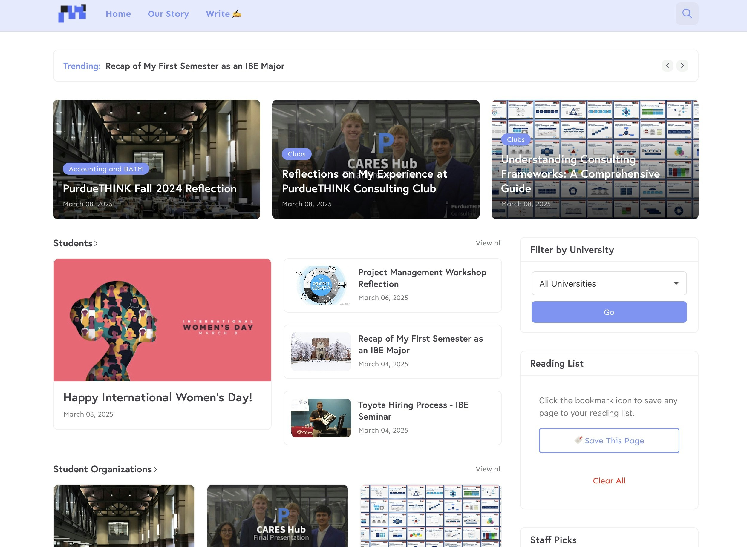The width and height of the screenshot is (747, 547).
Task: Click the Accounting and BAIM tag
Action: 106,169
